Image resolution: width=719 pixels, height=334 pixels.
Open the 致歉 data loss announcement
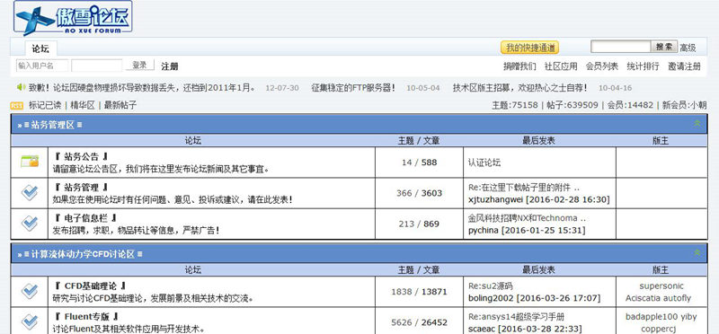point(142,87)
